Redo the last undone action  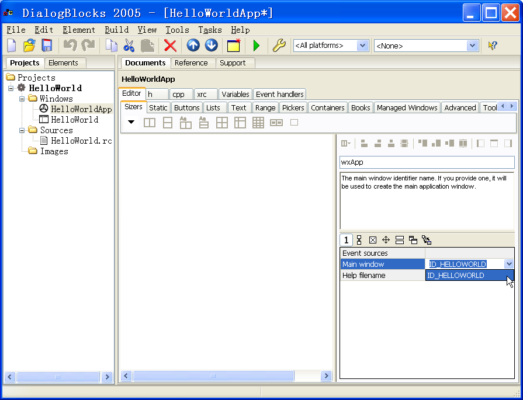click(88, 46)
